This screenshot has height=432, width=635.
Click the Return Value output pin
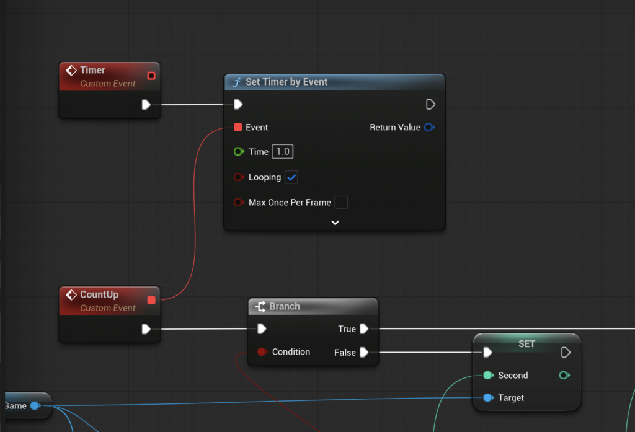[429, 128]
